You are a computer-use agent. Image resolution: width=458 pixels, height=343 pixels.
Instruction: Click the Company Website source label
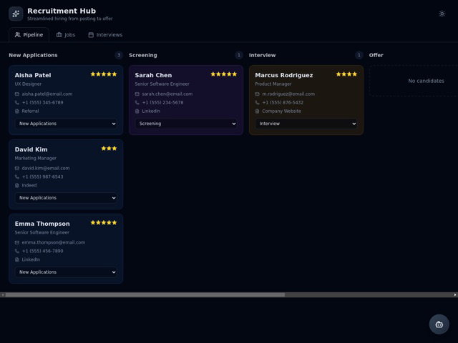coord(281,111)
